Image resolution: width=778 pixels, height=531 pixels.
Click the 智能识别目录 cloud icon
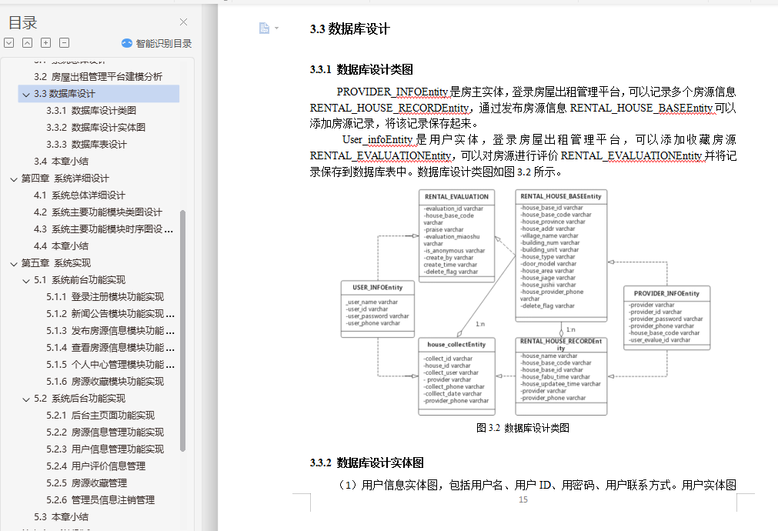126,43
